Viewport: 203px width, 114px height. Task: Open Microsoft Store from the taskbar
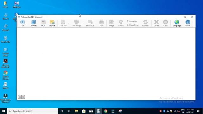click(84, 111)
